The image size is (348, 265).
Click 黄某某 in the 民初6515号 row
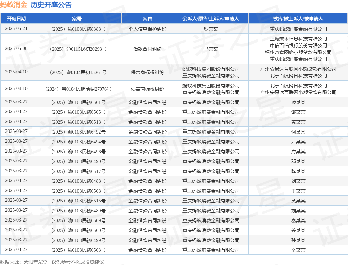click(298, 201)
